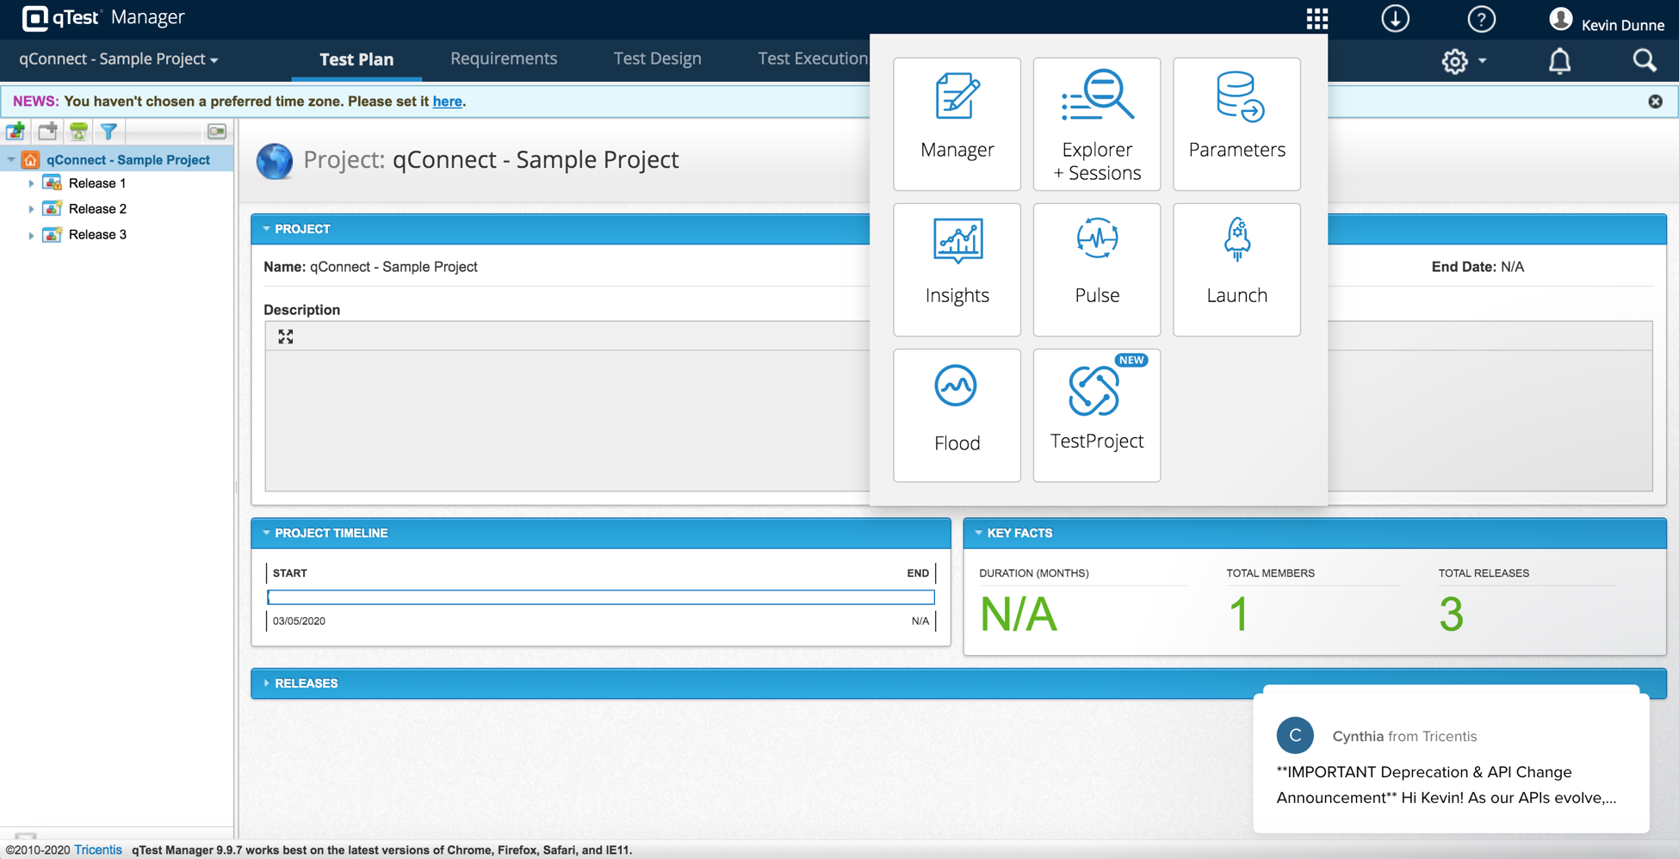Select Release 2 in the tree
Image resolution: width=1679 pixels, height=859 pixels.
coord(97,209)
